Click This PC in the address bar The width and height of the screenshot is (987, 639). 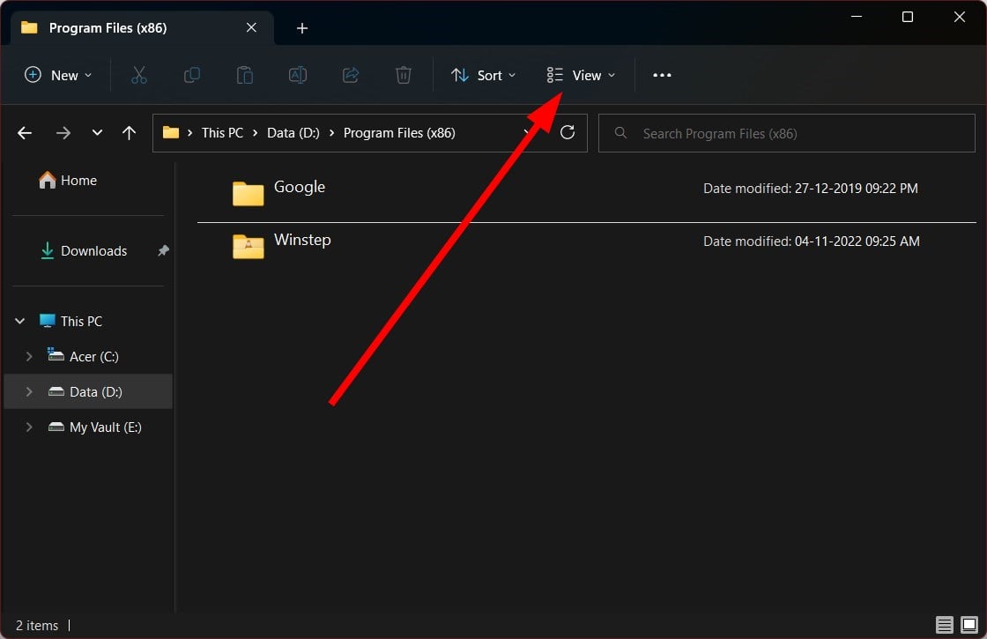coord(222,133)
